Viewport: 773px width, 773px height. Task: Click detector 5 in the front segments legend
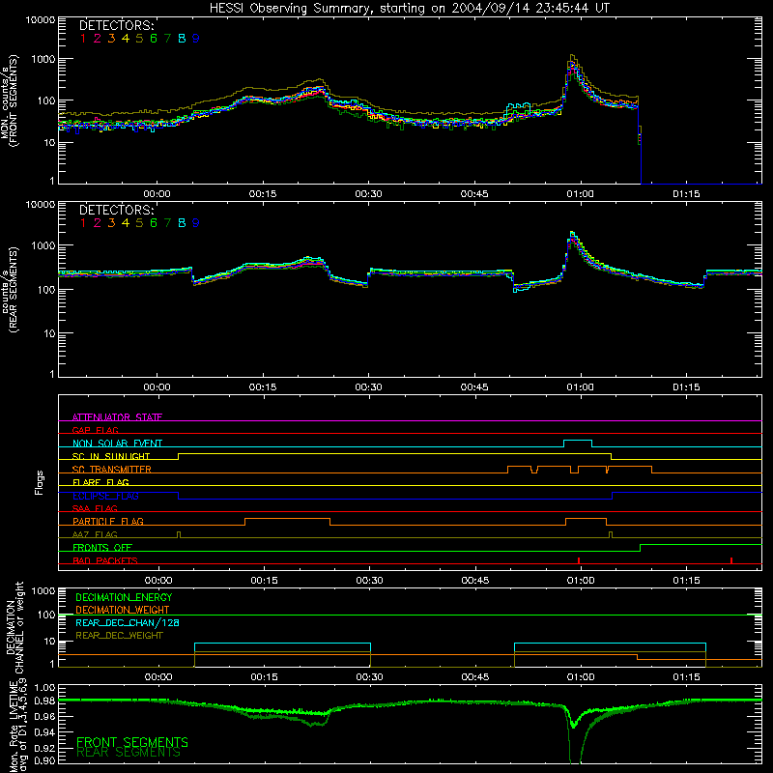tap(139, 39)
